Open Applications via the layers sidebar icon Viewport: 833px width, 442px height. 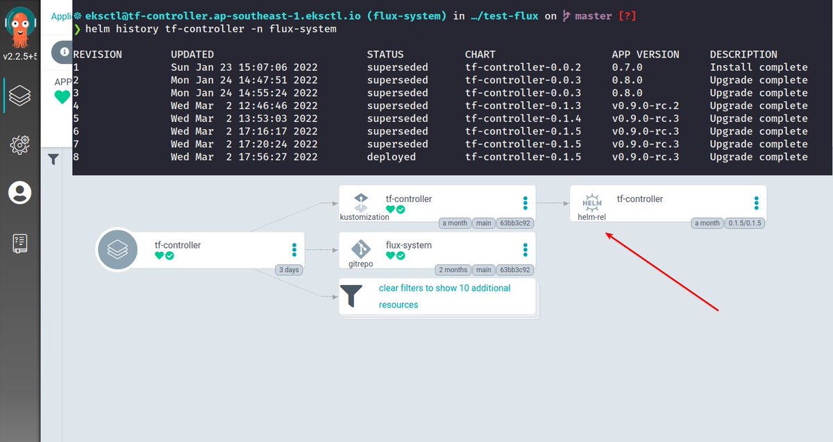point(19,94)
